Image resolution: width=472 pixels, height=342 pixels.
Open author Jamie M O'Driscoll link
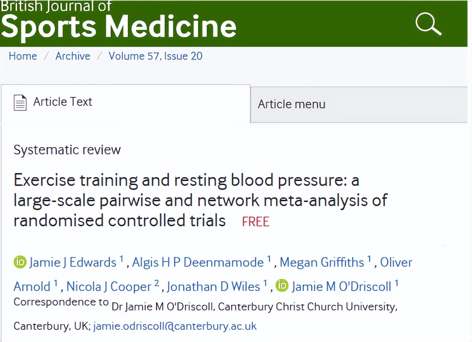point(341,287)
